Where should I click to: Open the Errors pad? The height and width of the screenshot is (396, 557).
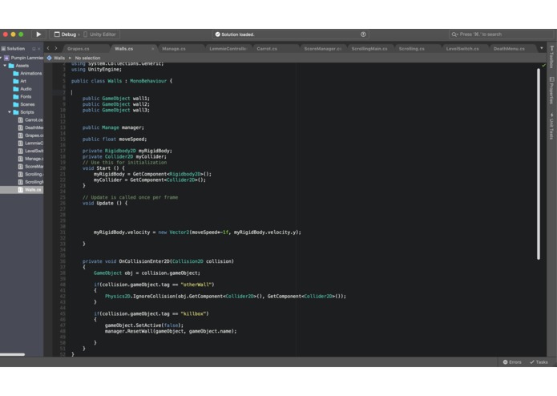coord(512,362)
